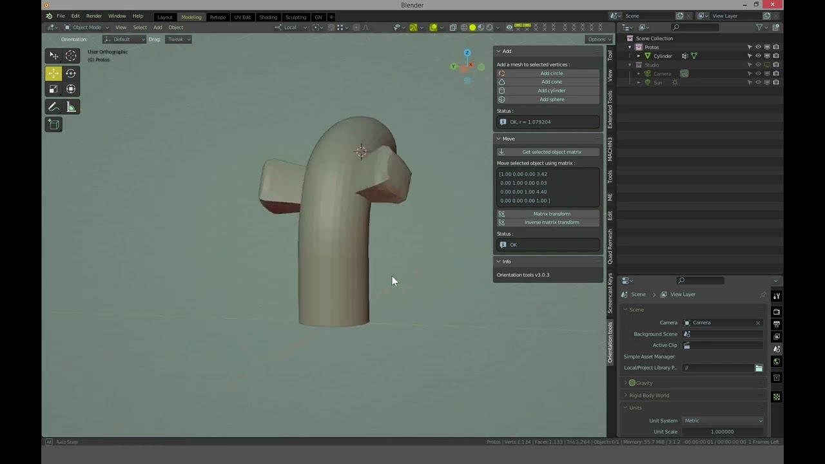Open the World properties tab icon

(x=776, y=362)
